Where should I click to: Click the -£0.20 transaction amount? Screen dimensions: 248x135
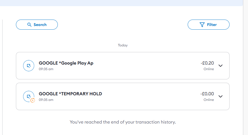207,63
